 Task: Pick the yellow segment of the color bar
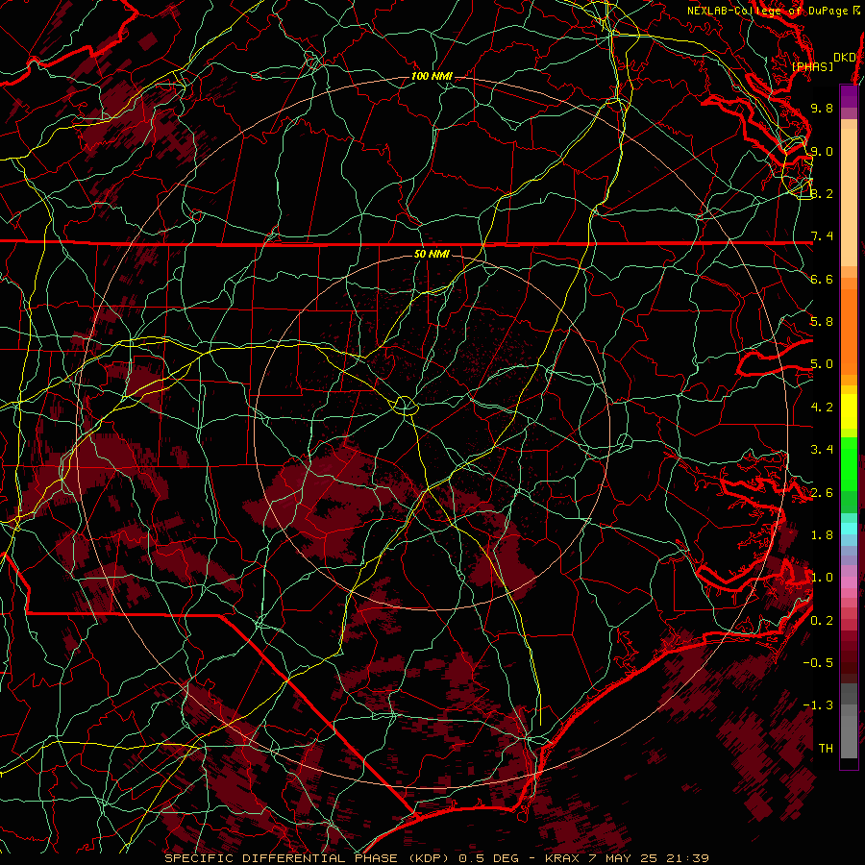pyautogui.click(x=849, y=411)
